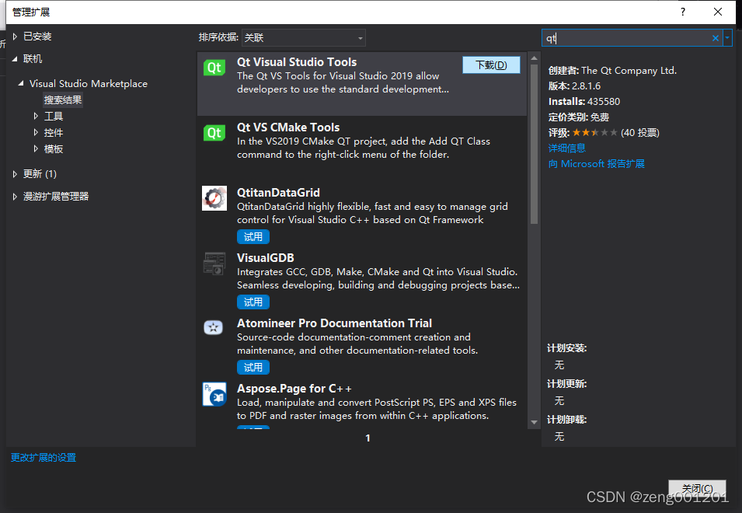Click the help (?) icon in titlebar
This screenshot has width=742, height=513.
pos(682,12)
